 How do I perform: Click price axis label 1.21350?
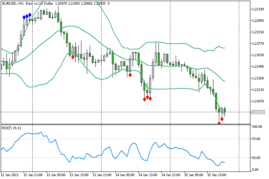[258, 78]
